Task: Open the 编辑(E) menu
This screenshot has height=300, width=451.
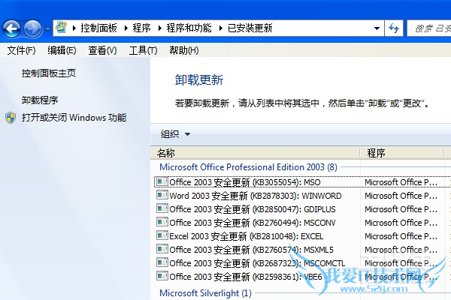Action: [x=62, y=50]
